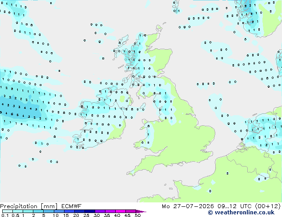Click the 35–40 mm legend color swatch
Image resolution: width=282 pixels, height=217 pixels.
pyautogui.click(x=110, y=211)
